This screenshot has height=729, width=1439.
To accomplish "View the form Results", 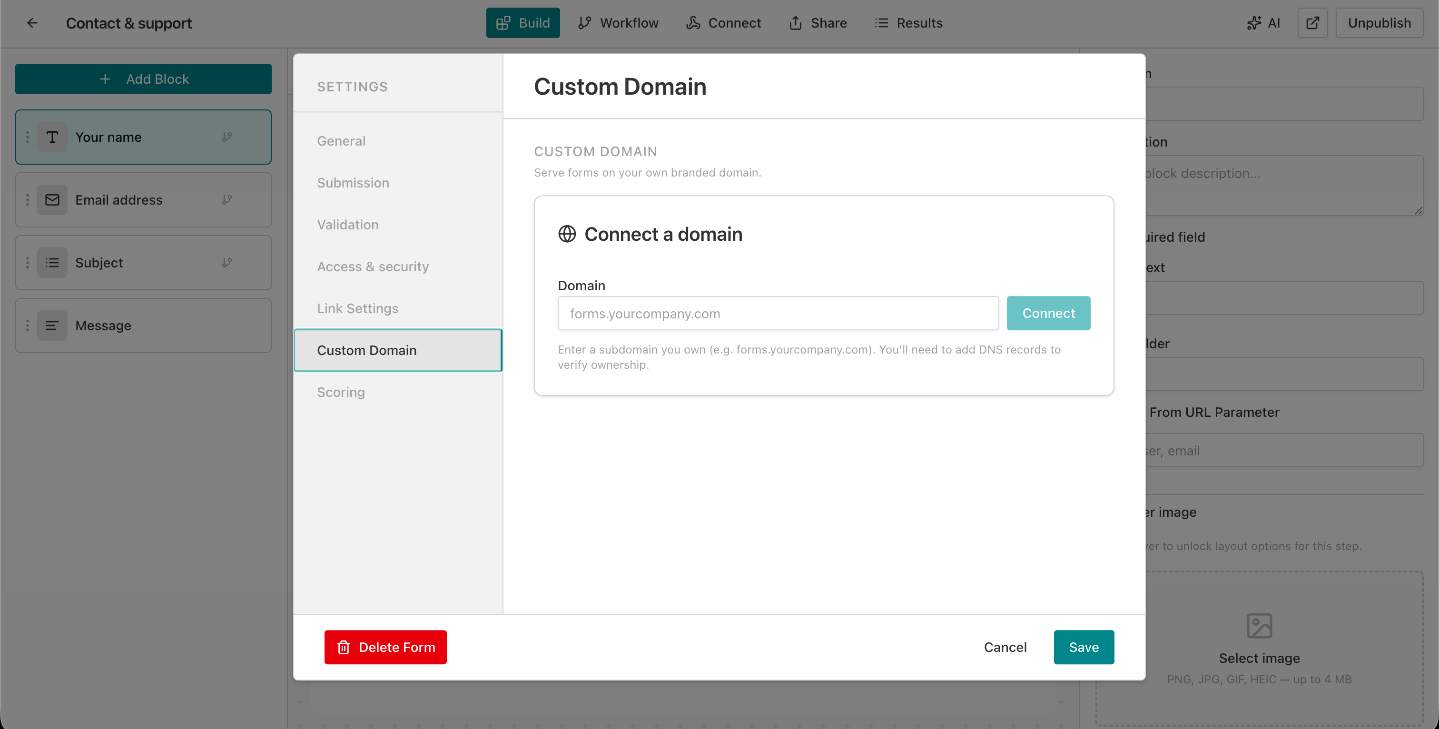I will (908, 23).
